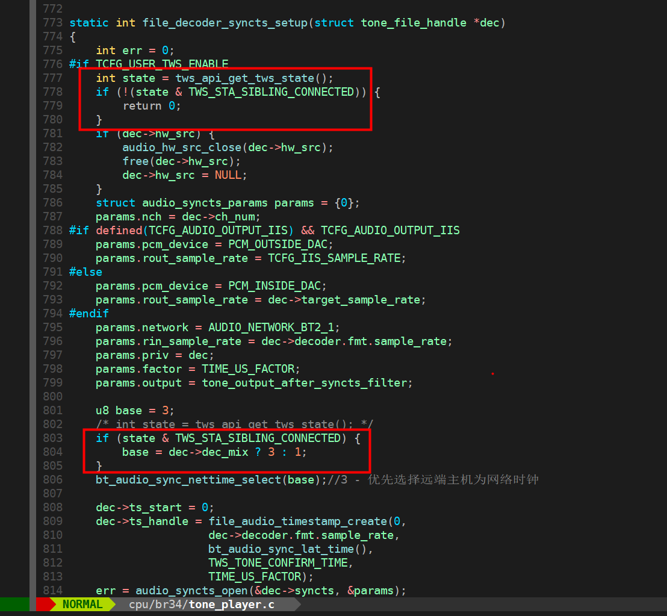Click the #else directive on line 791
Image resolution: width=667 pixels, height=616 pixels.
coord(85,272)
